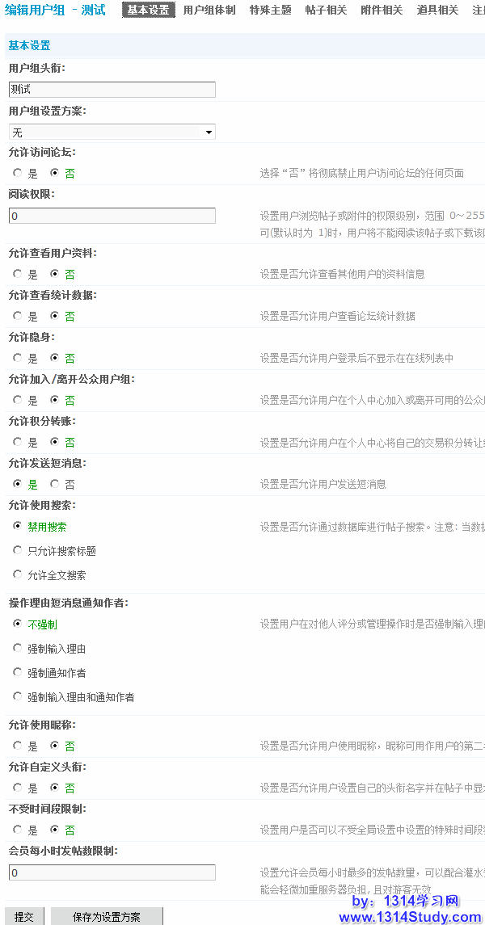Choose 否 for 允许发送短消息

click(x=55, y=484)
